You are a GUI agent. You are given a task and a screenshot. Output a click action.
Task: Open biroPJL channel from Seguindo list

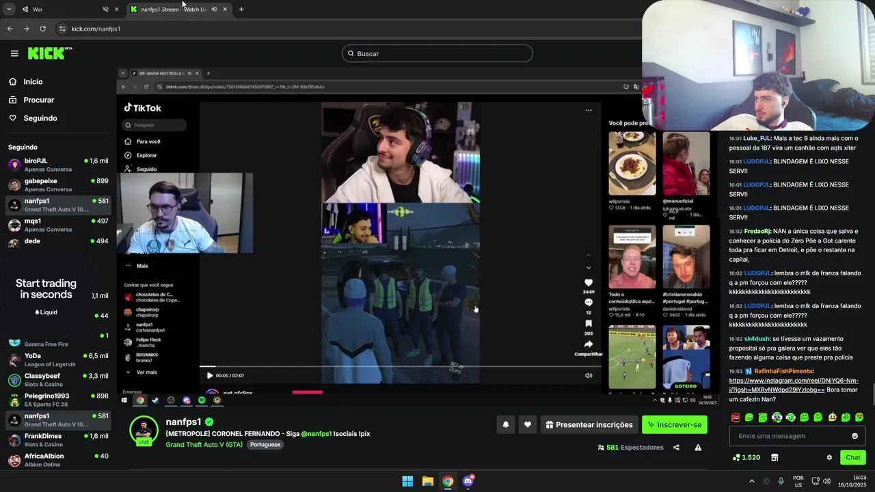(x=58, y=165)
